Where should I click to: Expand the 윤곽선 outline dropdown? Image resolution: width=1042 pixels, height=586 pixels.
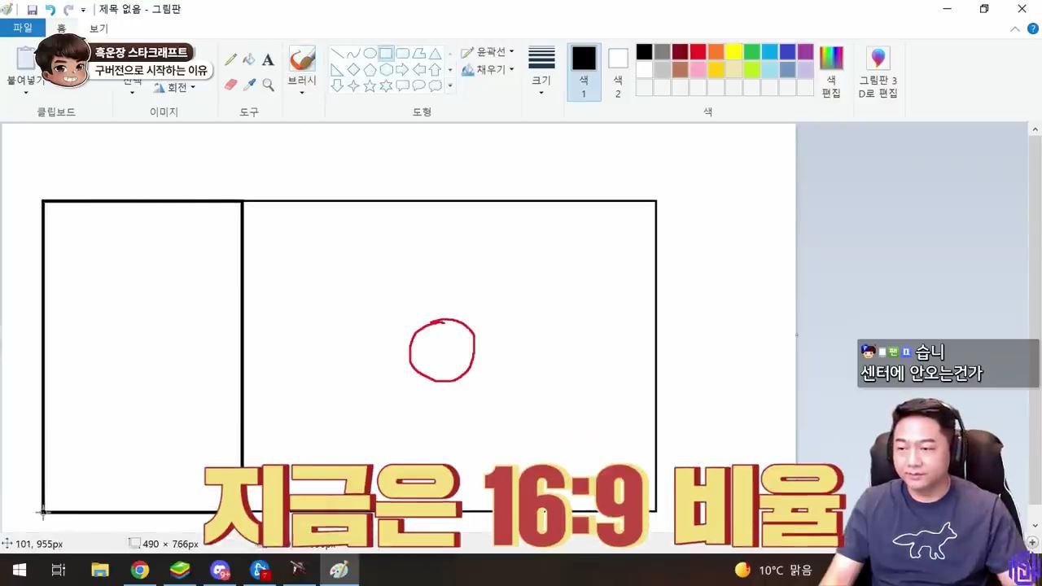point(488,52)
